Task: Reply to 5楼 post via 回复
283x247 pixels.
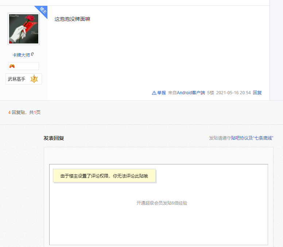Action: click(x=257, y=93)
